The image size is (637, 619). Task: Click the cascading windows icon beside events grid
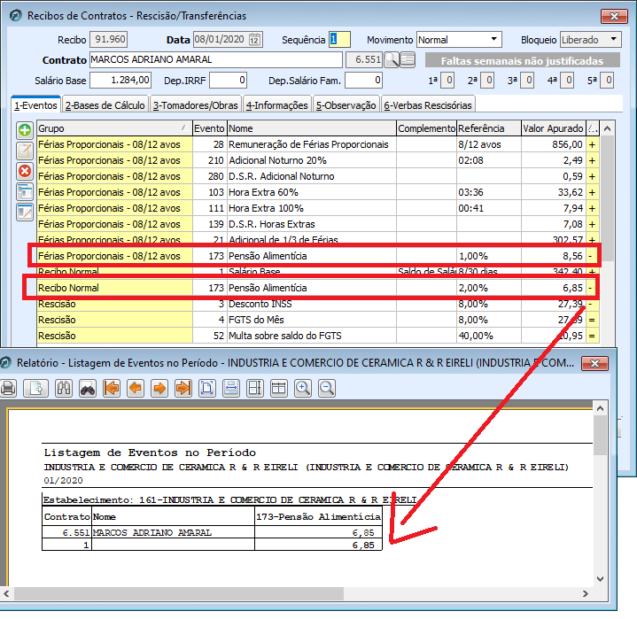click(x=25, y=191)
